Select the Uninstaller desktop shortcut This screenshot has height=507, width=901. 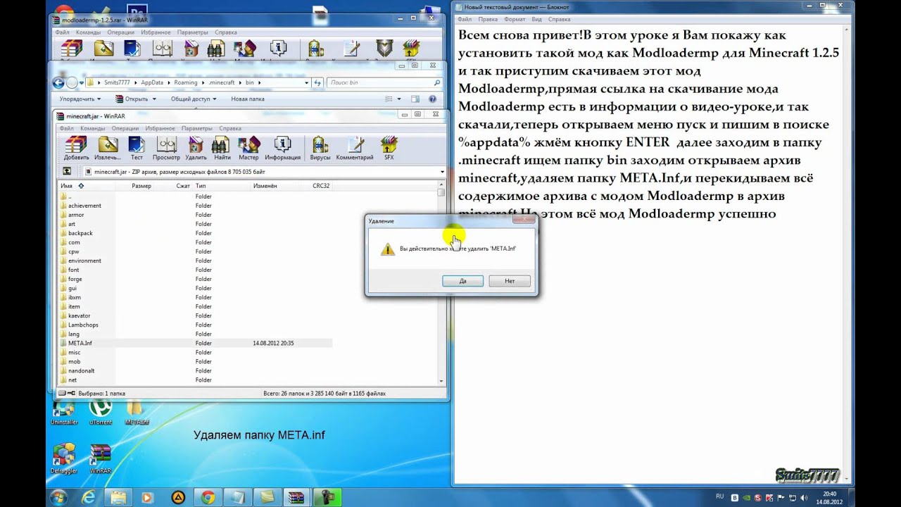point(64,412)
